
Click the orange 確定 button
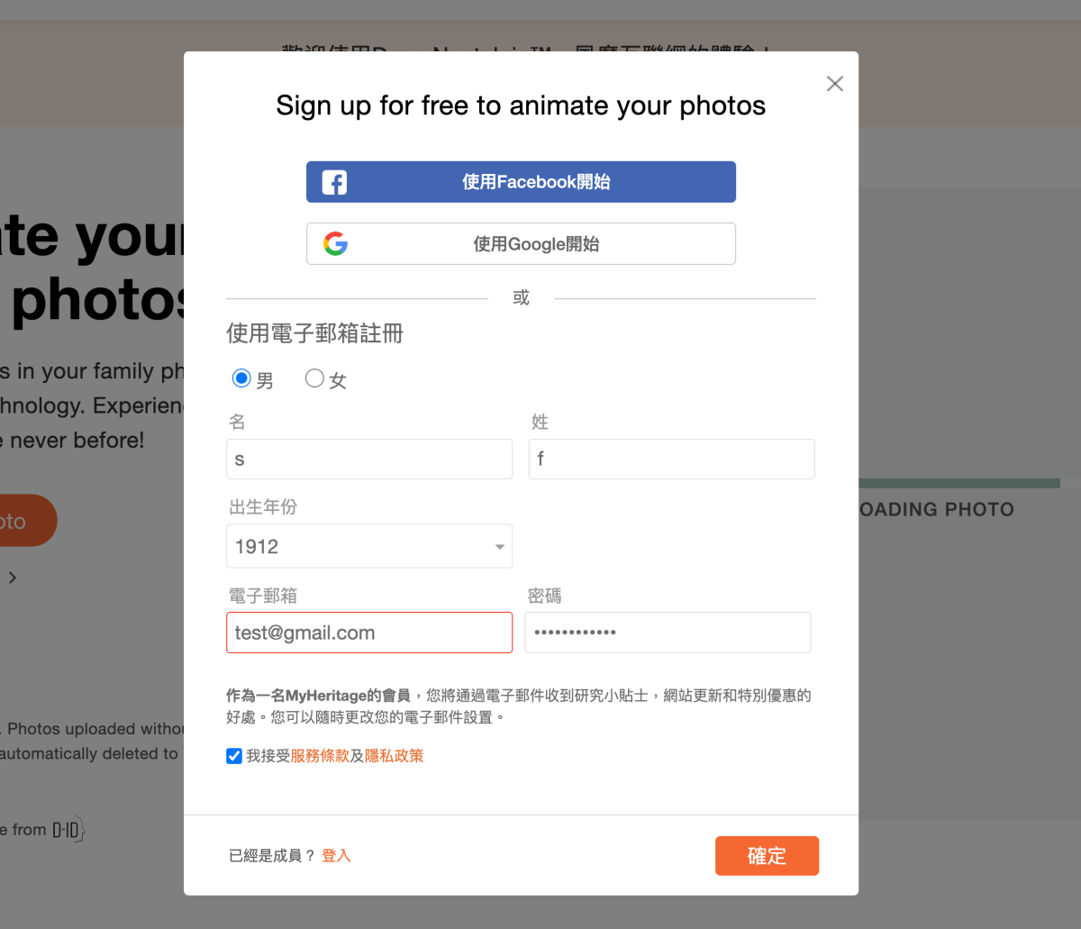point(767,856)
